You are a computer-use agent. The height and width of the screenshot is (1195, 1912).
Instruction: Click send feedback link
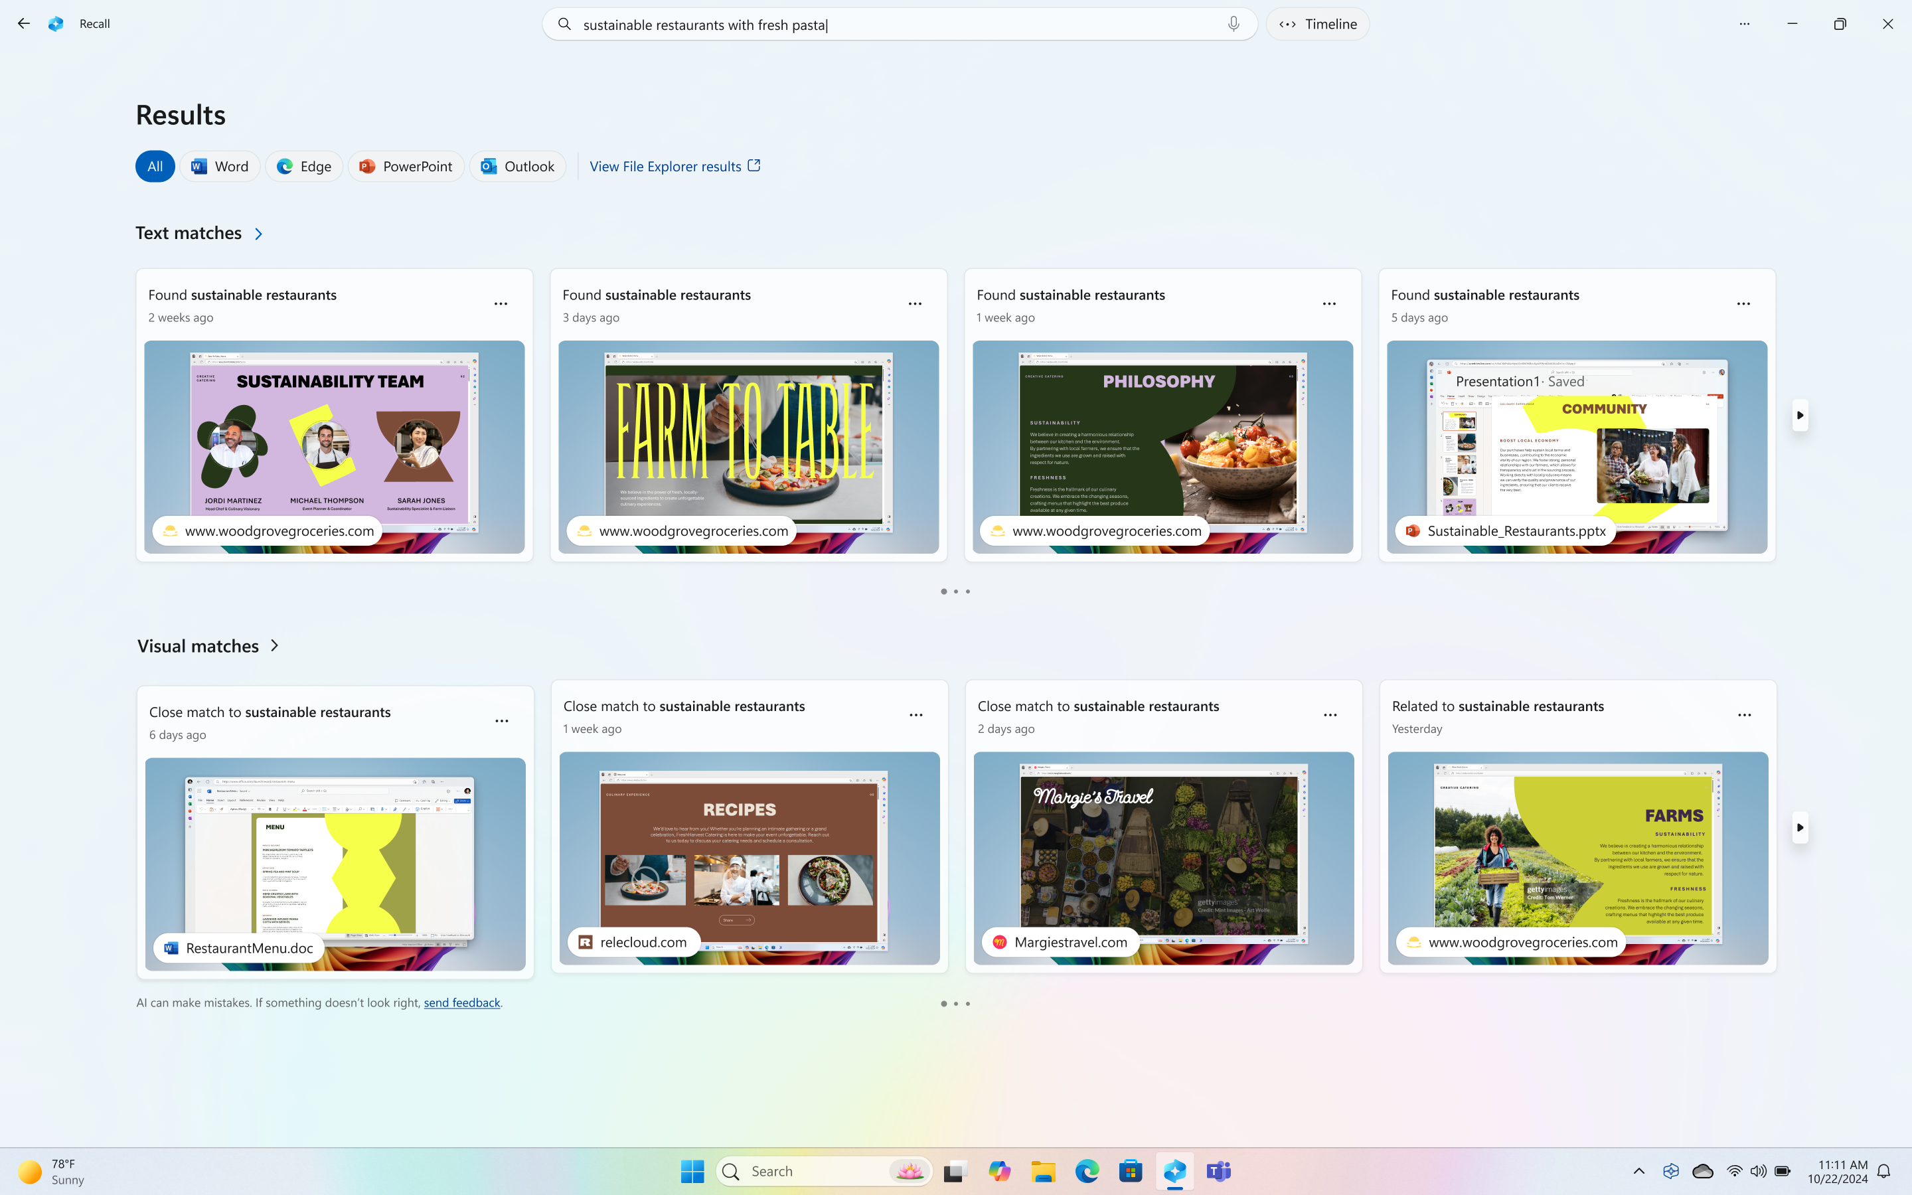pyautogui.click(x=463, y=1001)
